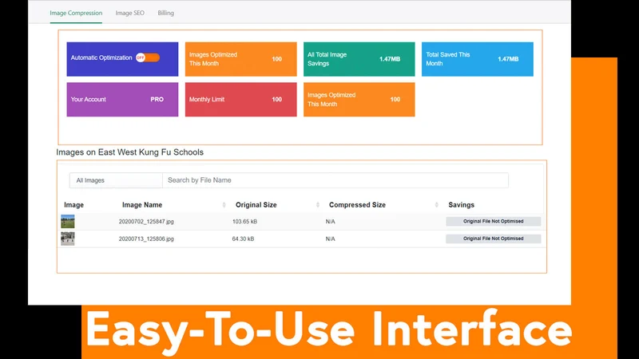
Task: Select file name 20200713_125806.jpg
Action: coord(146,239)
